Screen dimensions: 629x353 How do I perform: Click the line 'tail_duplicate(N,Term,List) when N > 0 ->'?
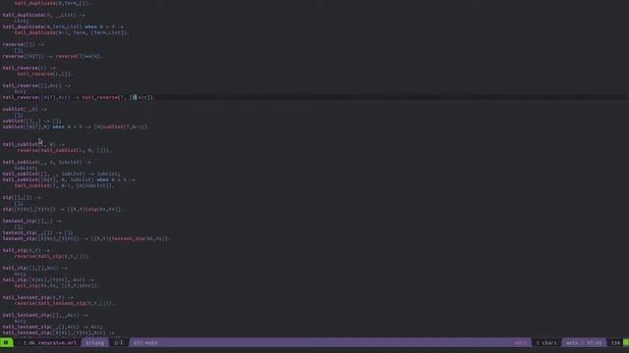point(63,26)
